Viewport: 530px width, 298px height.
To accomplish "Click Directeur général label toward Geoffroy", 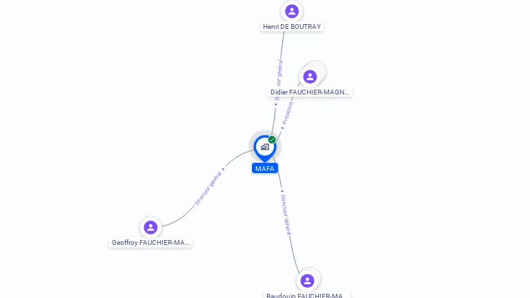I will click(x=208, y=188).
